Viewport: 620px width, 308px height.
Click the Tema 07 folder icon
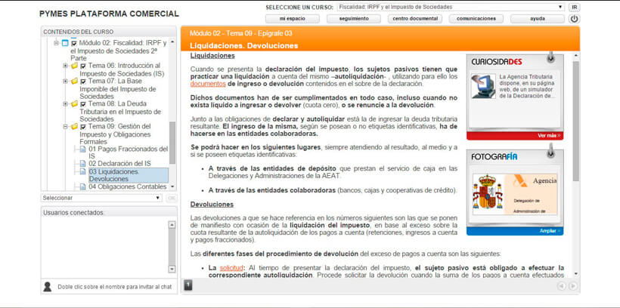(x=74, y=81)
